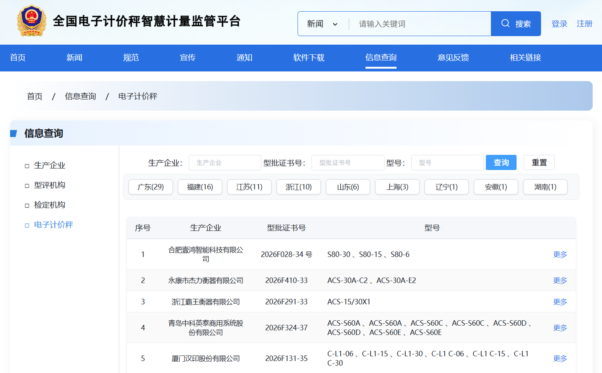Click certificate number 2026F028-34 号

(x=286, y=254)
